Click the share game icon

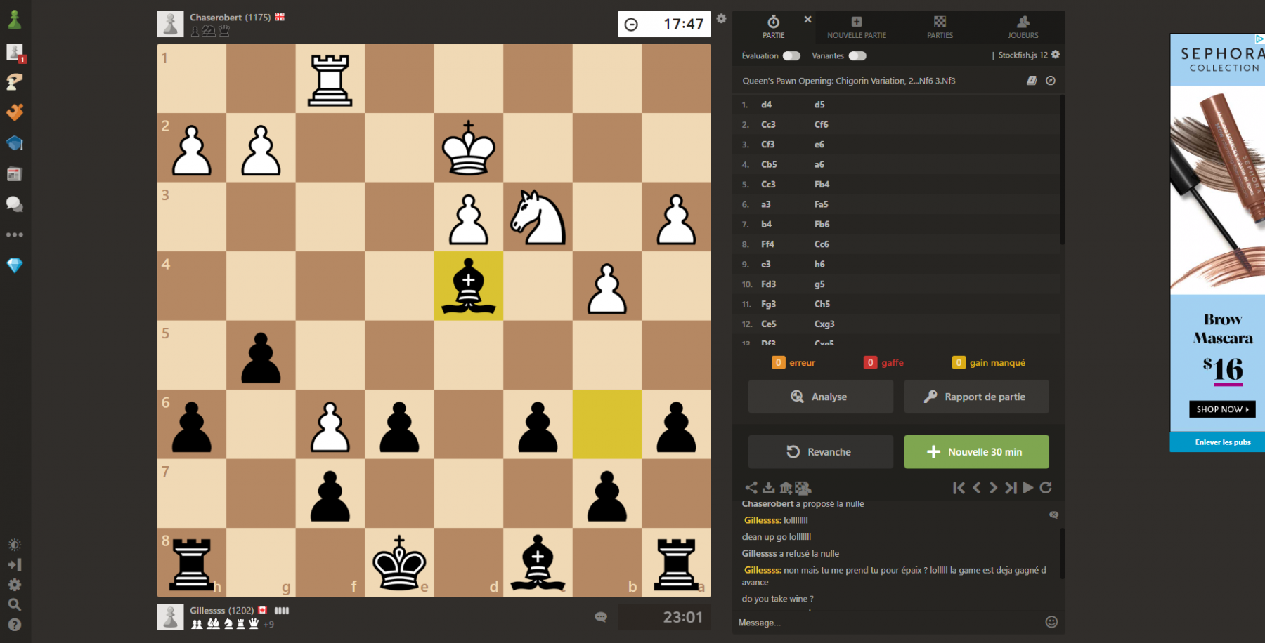(751, 488)
